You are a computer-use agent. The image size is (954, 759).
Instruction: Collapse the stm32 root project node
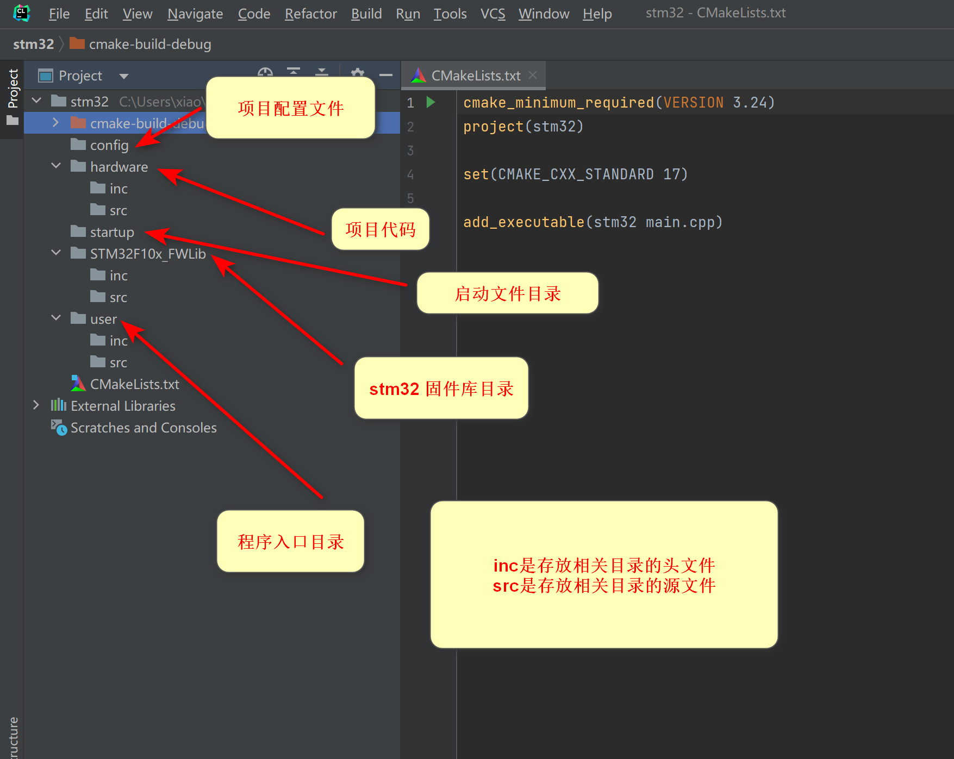(37, 101)
